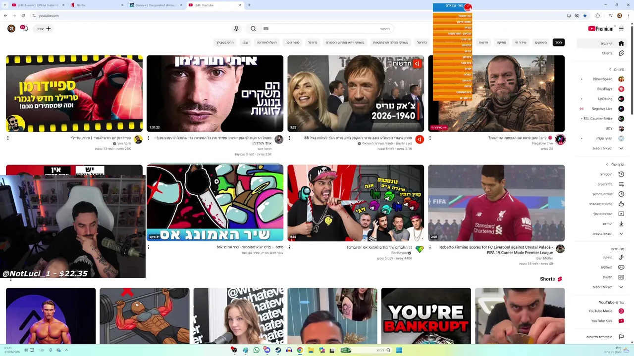Open Your page (הדף שלך) section header
The height and width of the screenshot is (356, 634).
tap(615, 164)
